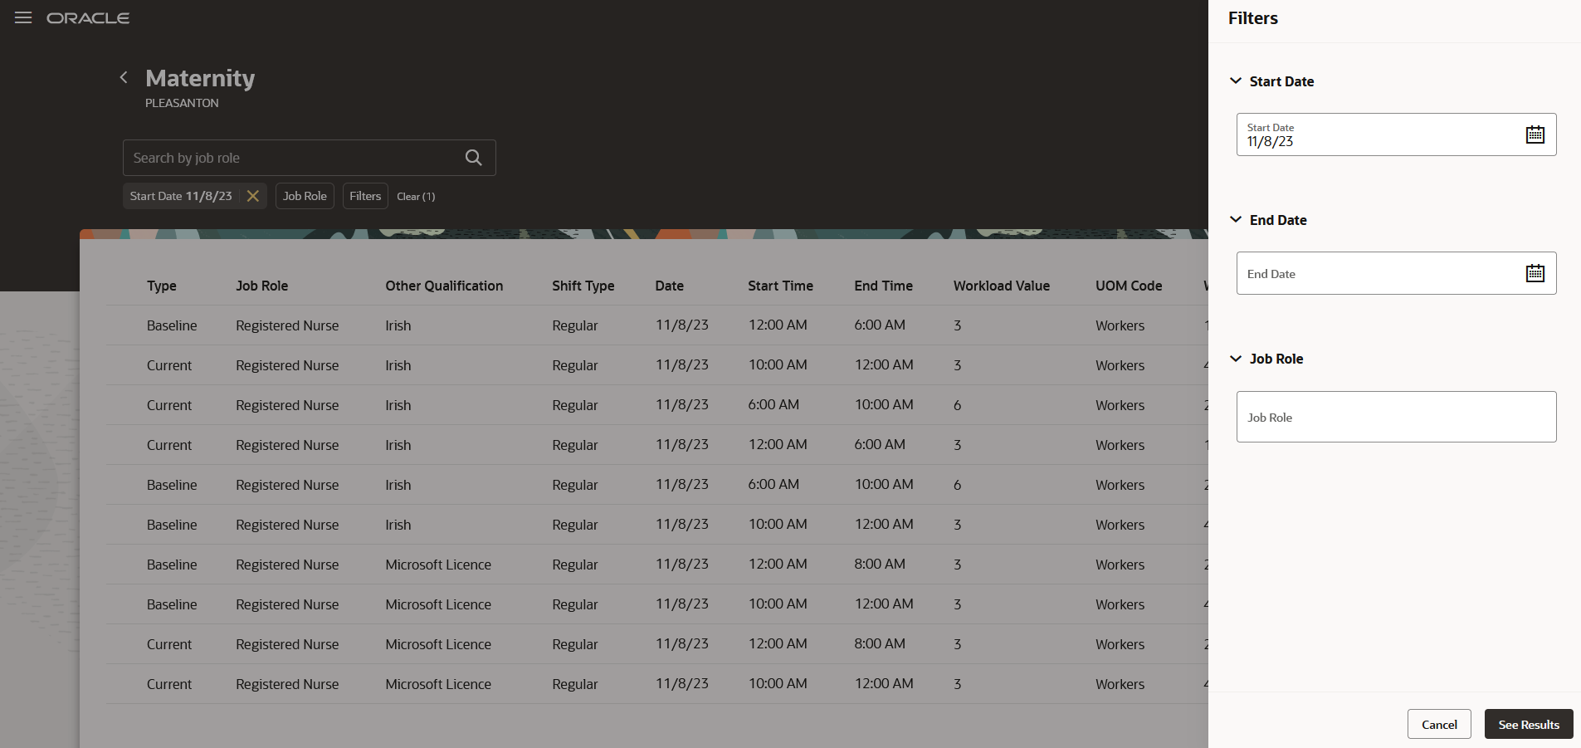
Task: Click the Clear (1) link
Action: tap(415, 196)
